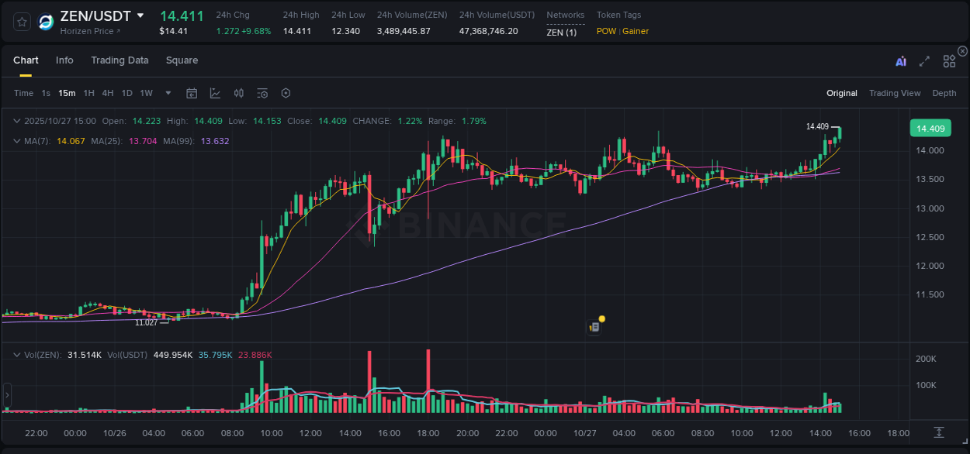Viewport: 970px width, 454px height.
Task: Click the fullscreen expand icon
Action: click(x=924, y=60)
